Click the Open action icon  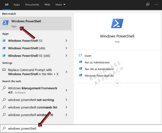click(x=80, y=55)
